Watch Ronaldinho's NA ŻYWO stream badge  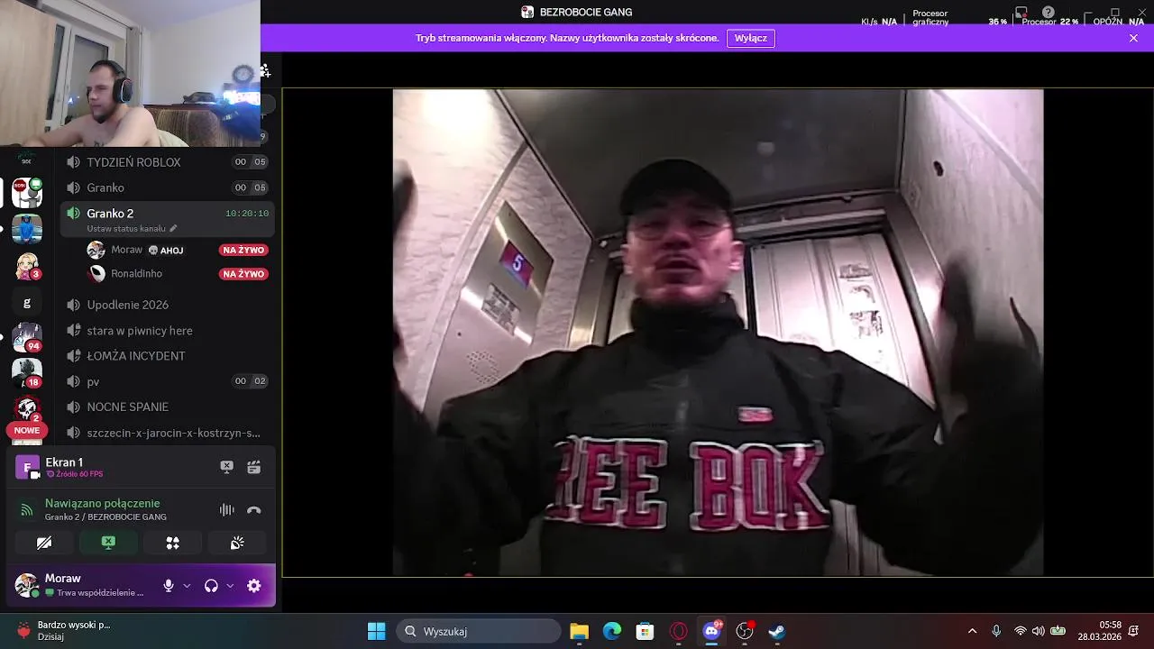(243, 273)
